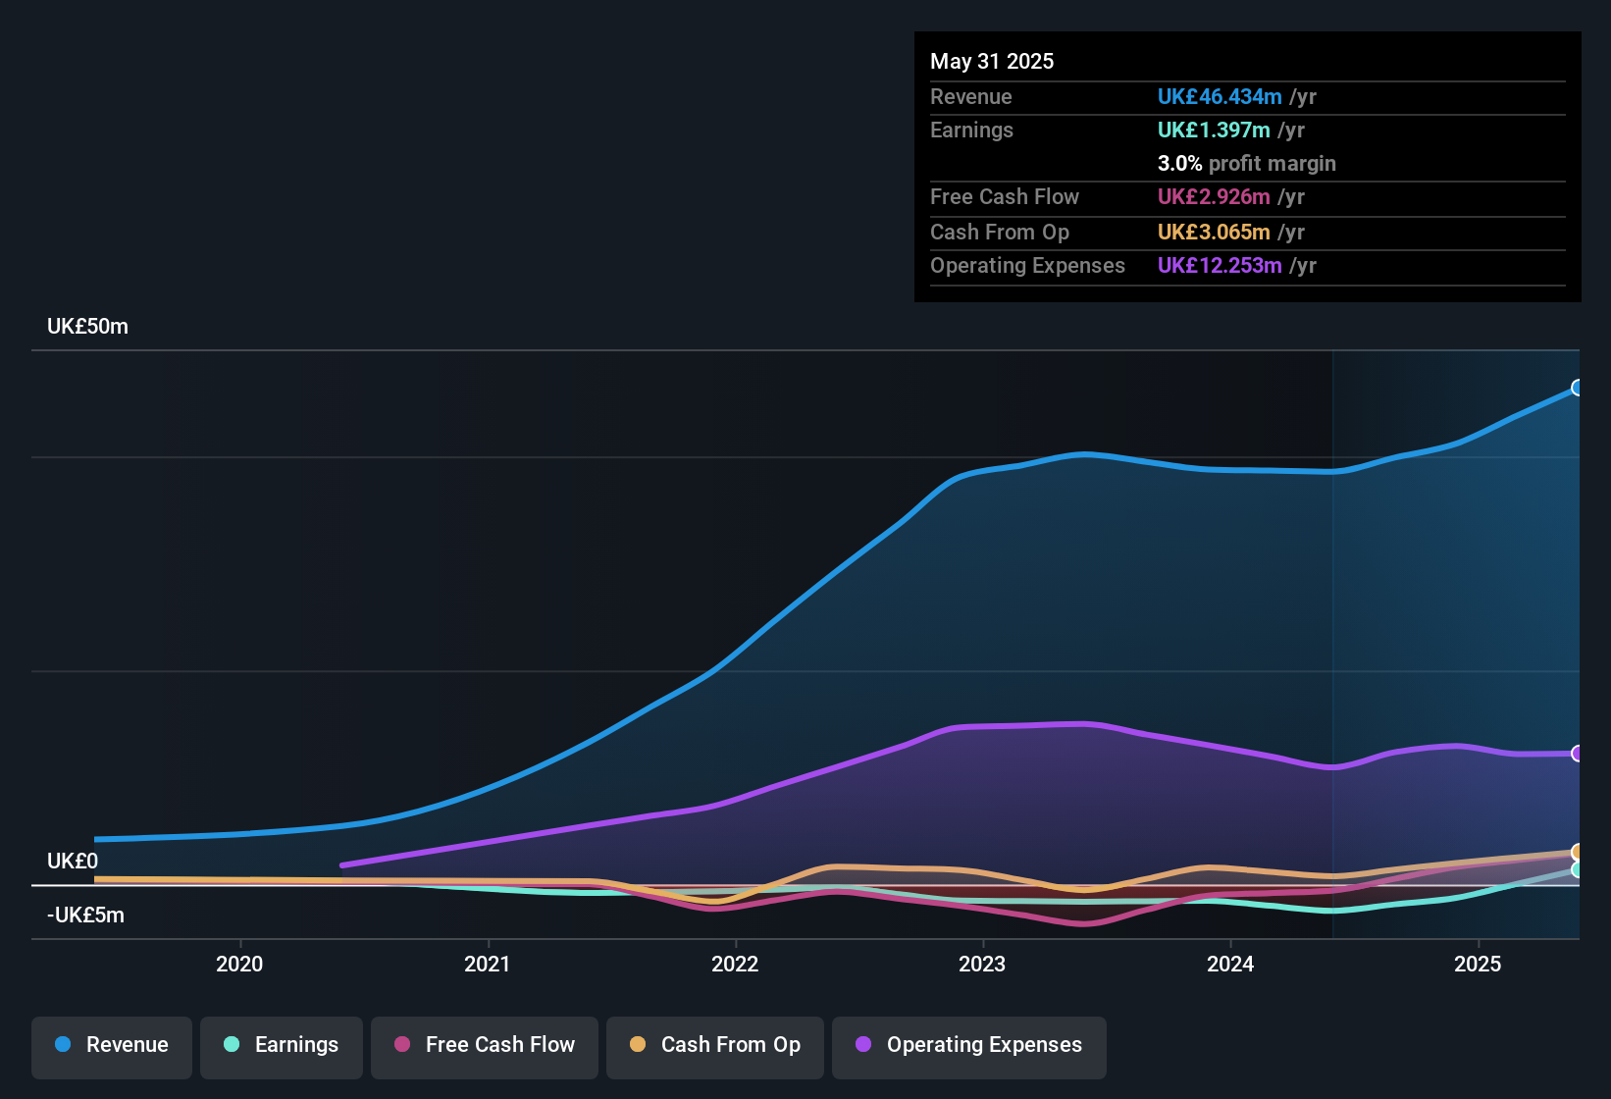The width and height of the screenshot is (1611, 1099).
Task: Click the Operating Expenses endpoint marker
Action: pos(1578,754)
